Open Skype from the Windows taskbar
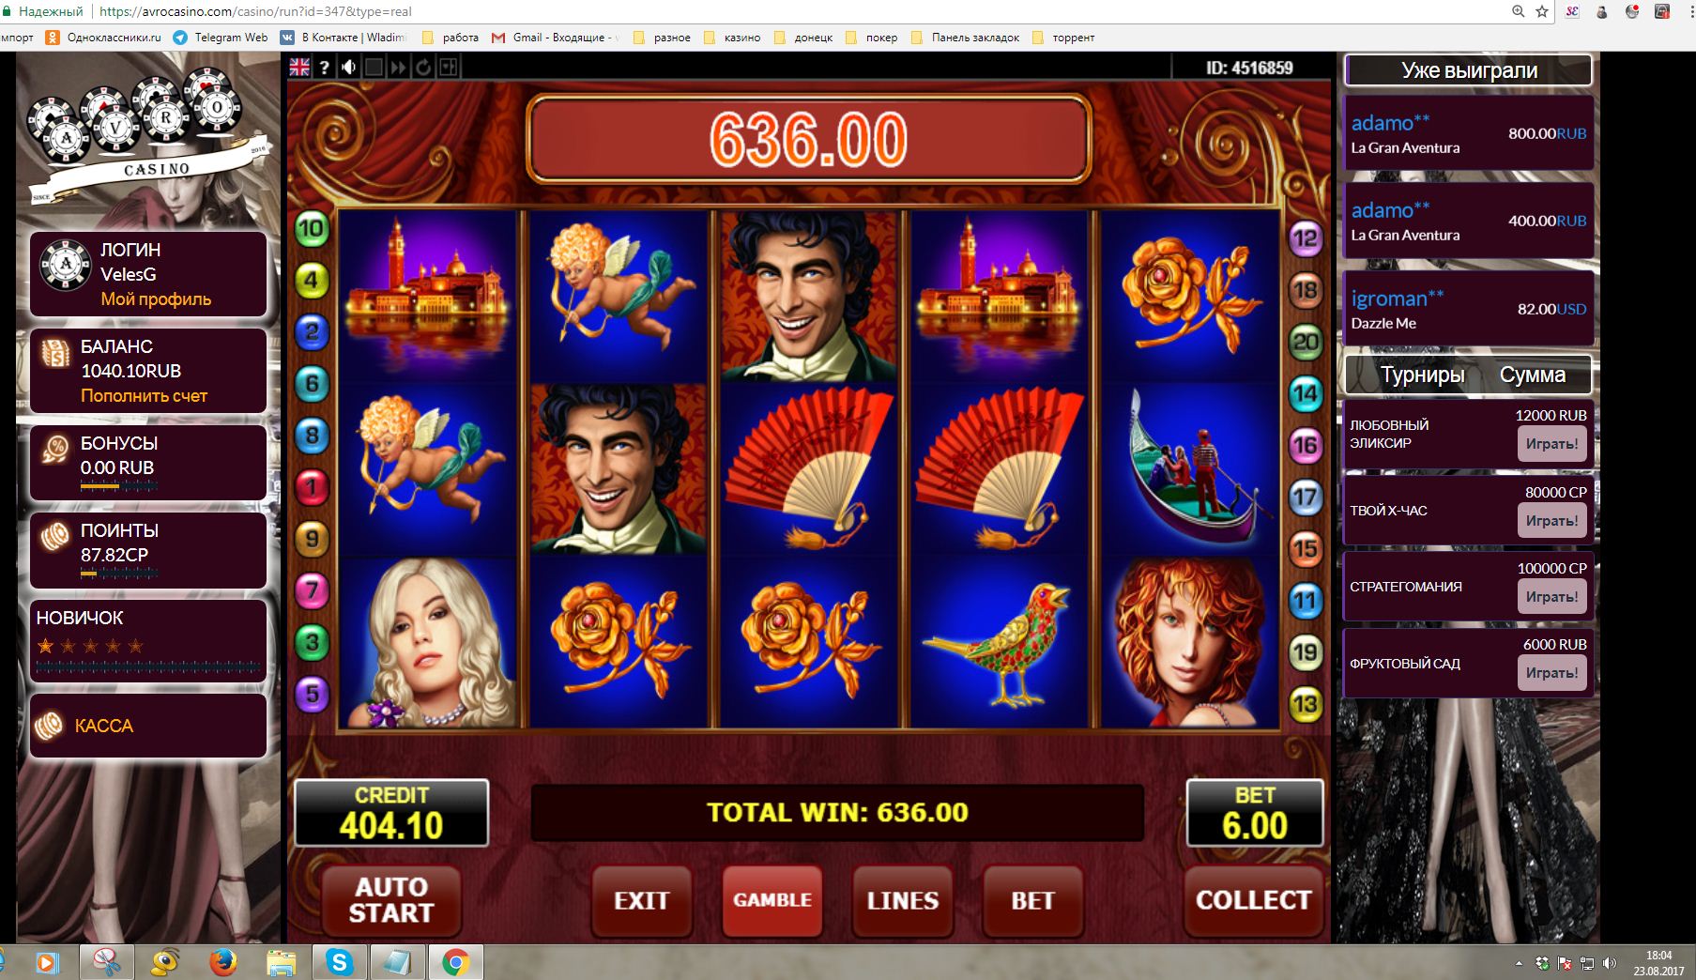Viewport: 1696px width, 980px height. pos(339,962)
